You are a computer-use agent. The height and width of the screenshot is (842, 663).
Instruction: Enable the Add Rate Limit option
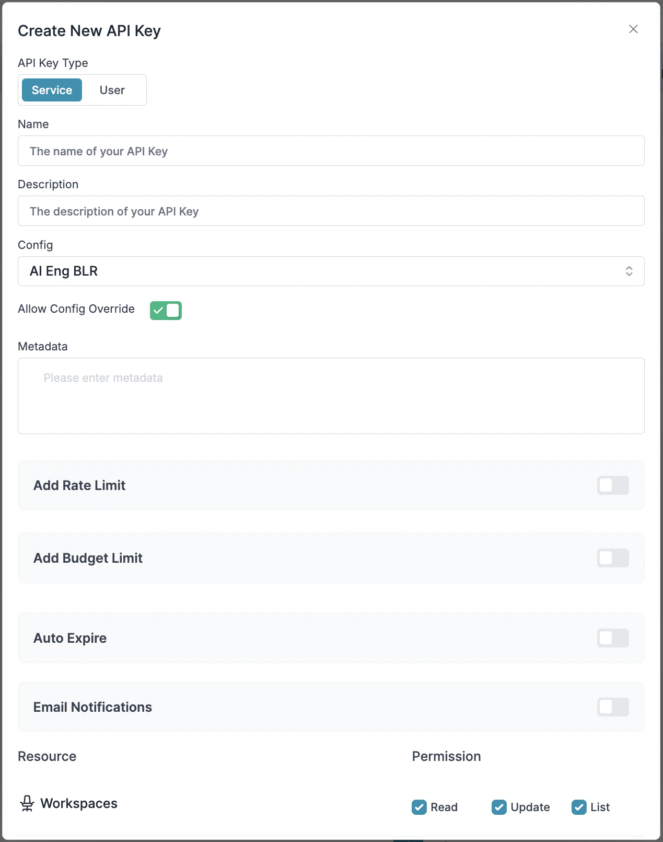coord(612,485)
